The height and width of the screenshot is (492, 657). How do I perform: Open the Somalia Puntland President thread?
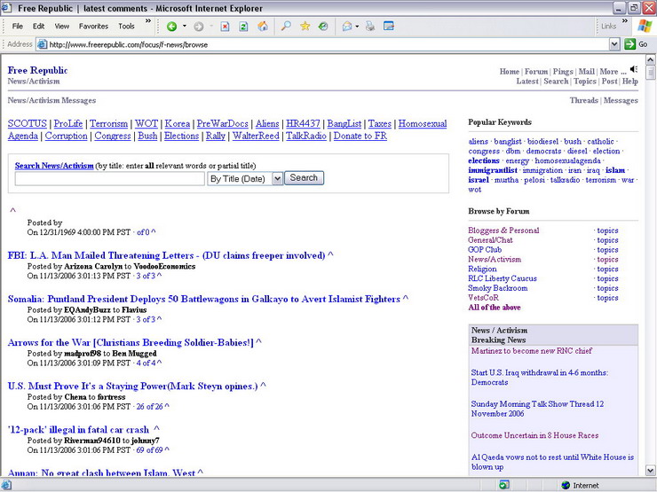point(204,299)
